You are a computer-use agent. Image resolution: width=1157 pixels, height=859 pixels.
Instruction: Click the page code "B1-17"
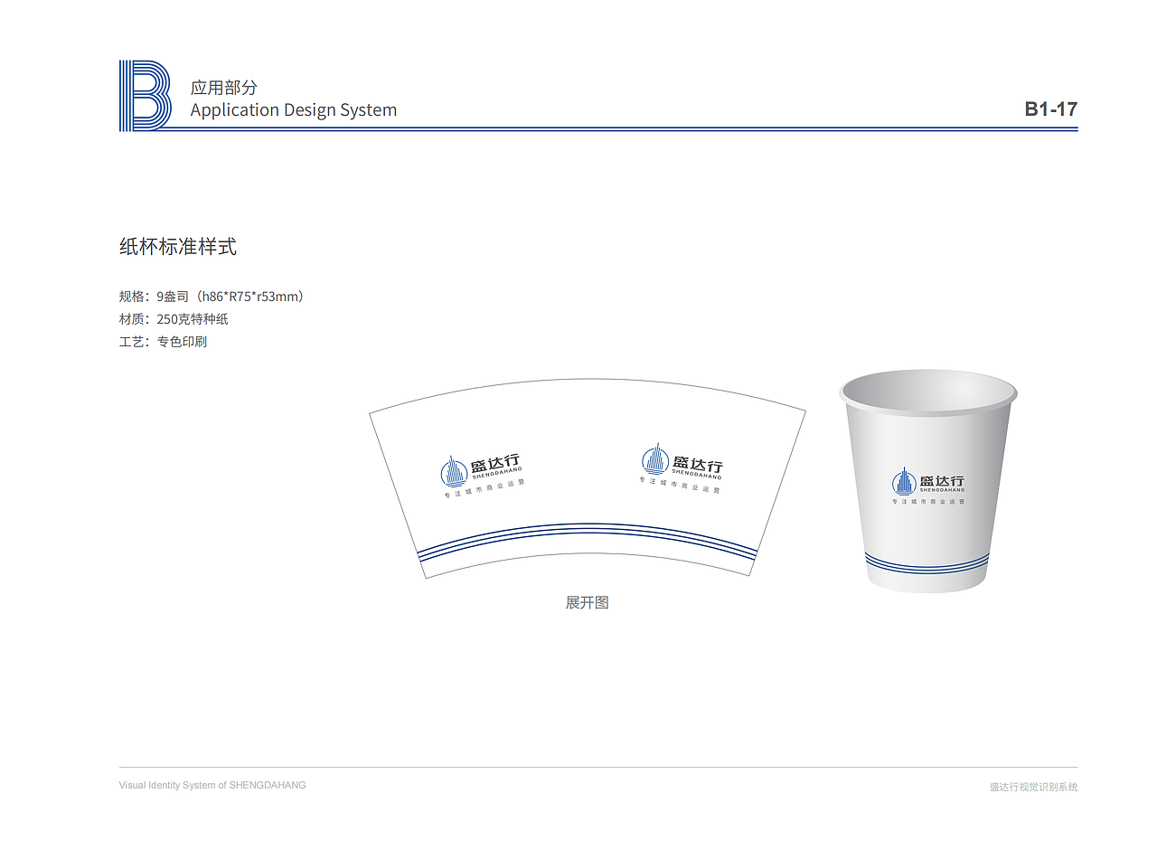(1051, 109)
